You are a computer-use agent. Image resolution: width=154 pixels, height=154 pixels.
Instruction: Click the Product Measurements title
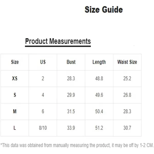(x=58, y=41)
